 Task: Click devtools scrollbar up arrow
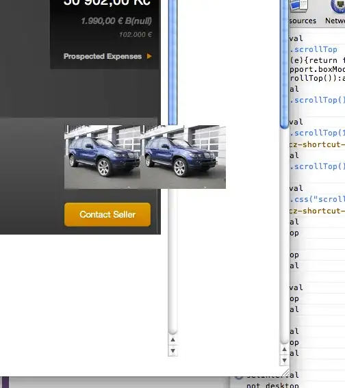[x=284, y=349]
